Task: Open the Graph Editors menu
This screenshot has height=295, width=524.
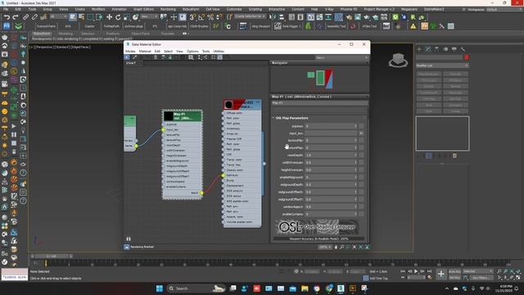Action: (x=144, y=9)
